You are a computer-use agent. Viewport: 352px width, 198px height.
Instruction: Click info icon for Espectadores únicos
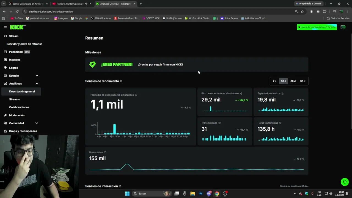(x=283, y=94)
